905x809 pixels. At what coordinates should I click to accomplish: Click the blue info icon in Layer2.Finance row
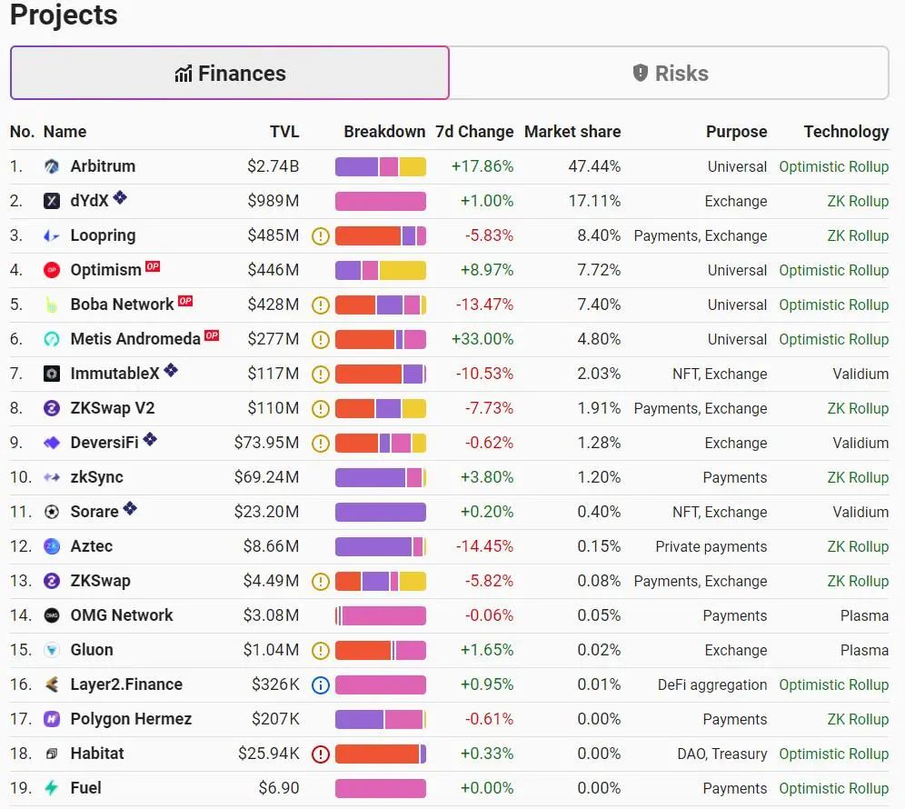(321, 684)
